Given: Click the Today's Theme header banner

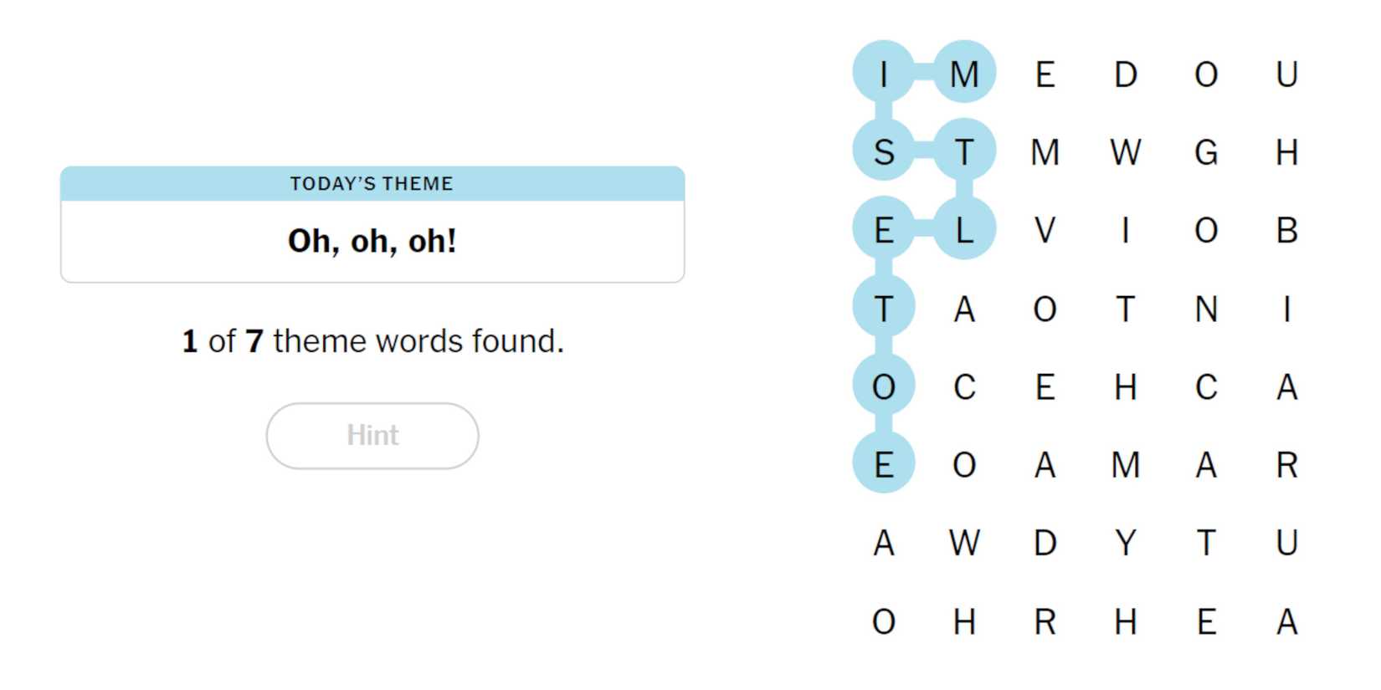Looking at the screenshot, I should 372,184.
